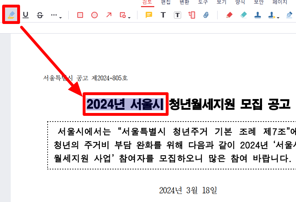The height and width of the screenshot is (202, 296).
Task: Switch to the 페이지 tab
Action: point(280,2)
